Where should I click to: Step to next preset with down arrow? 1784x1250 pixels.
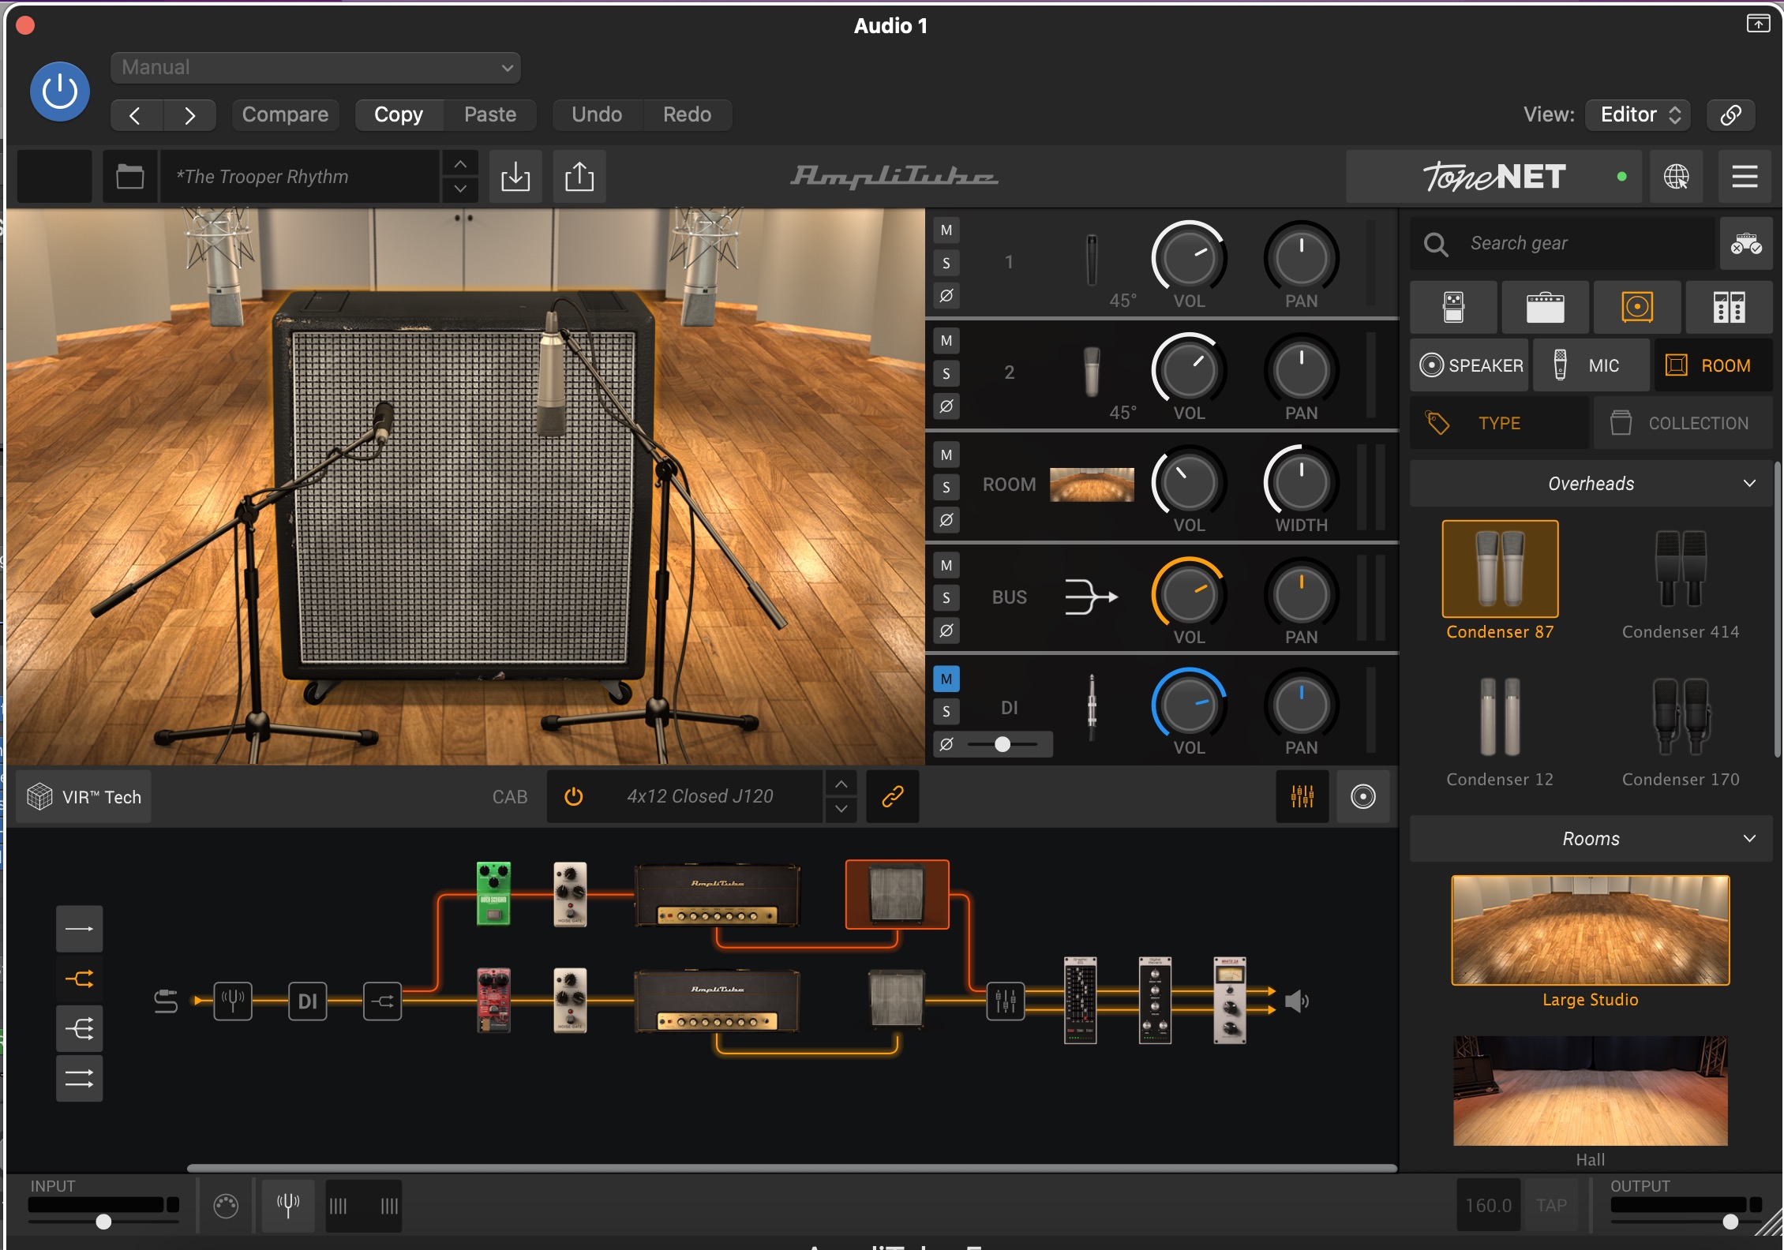coord(460,189)
